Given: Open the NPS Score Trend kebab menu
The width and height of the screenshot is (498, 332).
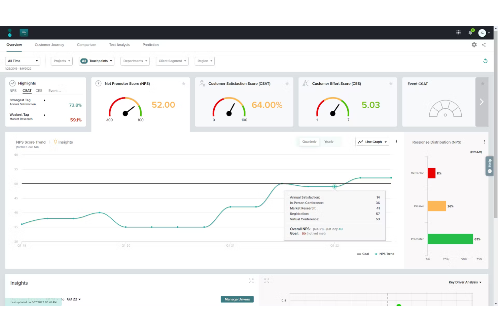Looking at the screenshot, I should pos(396,142).
